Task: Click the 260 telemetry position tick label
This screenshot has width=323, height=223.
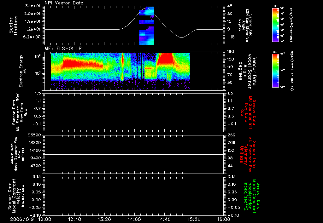Action: [x=231, y=135]
